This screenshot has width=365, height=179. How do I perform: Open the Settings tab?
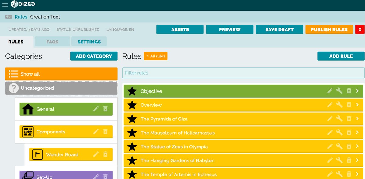[89, 42]
